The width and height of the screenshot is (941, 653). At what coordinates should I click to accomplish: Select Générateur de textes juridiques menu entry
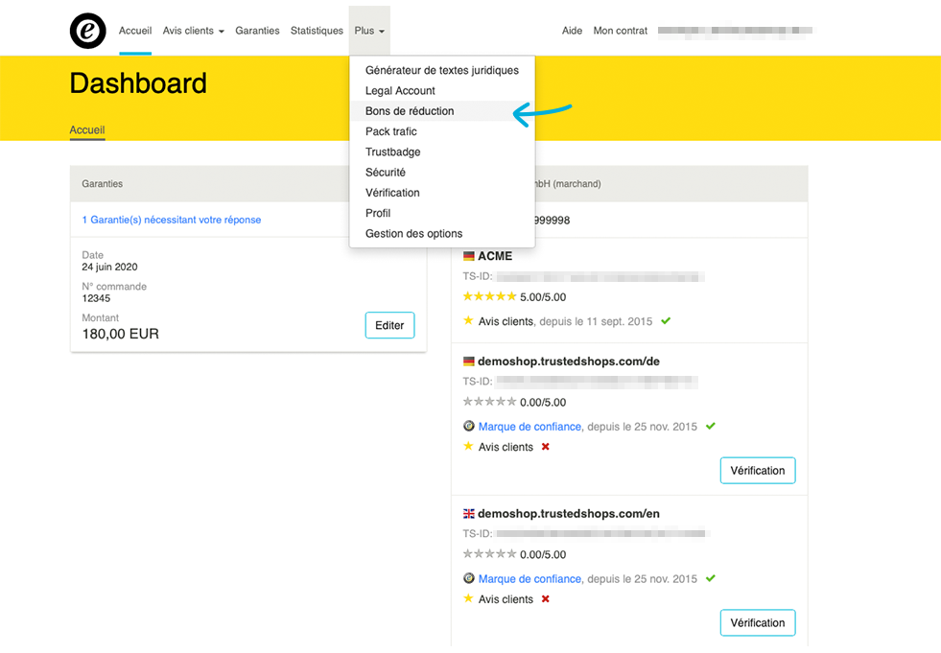tap(441, 70)
